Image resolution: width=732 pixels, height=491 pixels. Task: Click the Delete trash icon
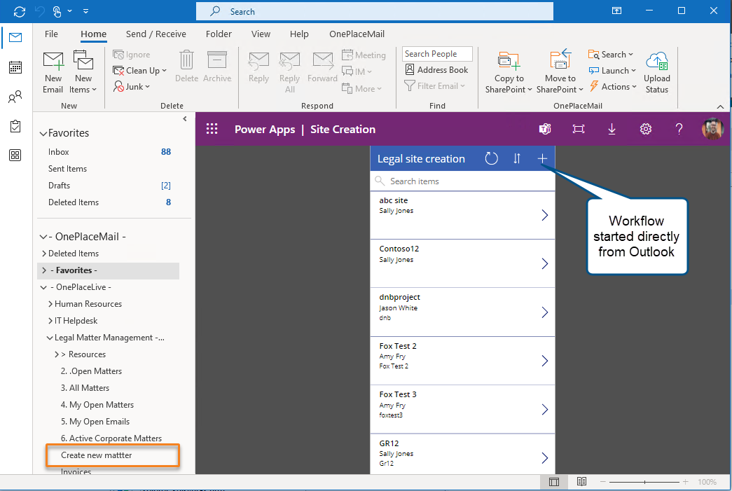186,60
